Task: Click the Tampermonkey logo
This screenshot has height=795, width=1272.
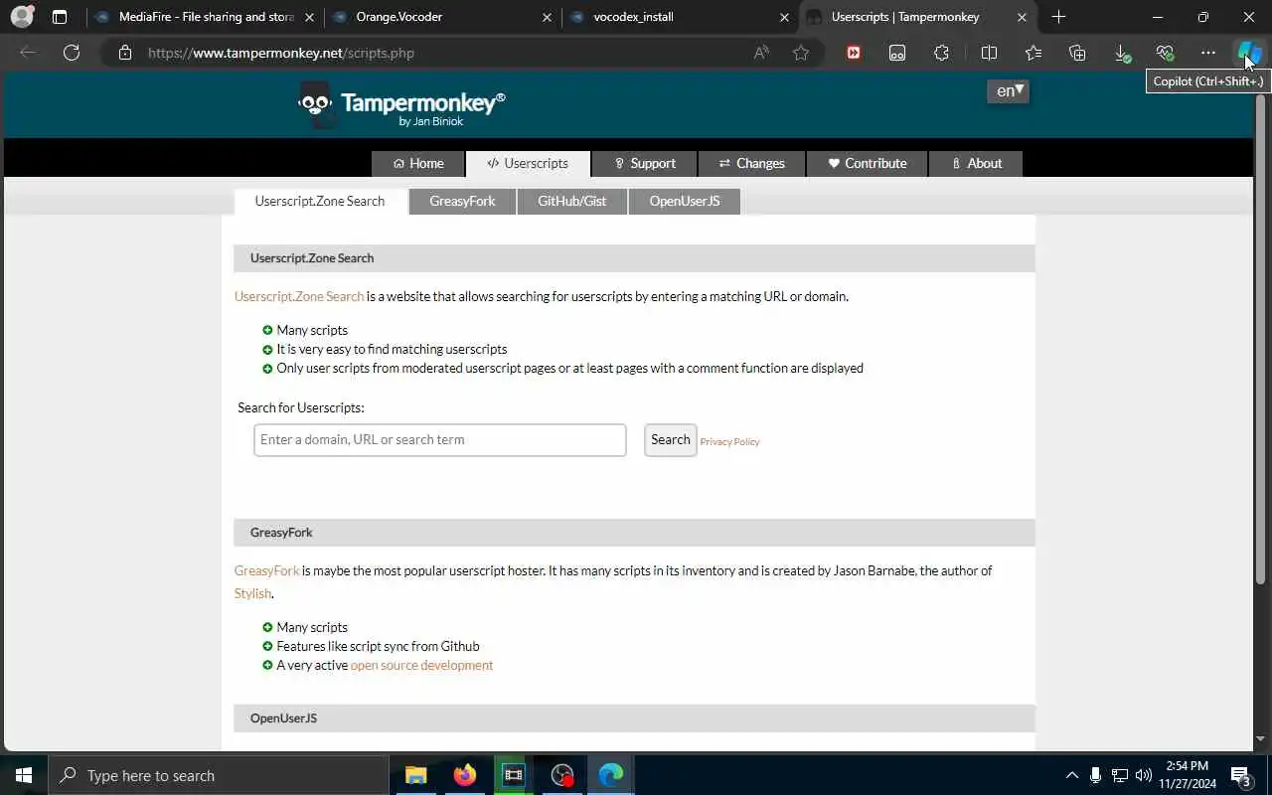Action: (x=401, y=105)
